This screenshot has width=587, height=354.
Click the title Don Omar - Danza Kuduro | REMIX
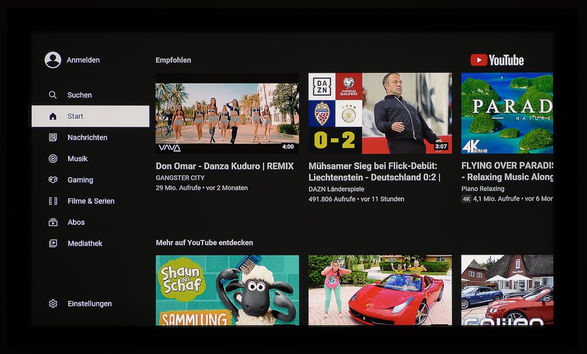[225, 166]
